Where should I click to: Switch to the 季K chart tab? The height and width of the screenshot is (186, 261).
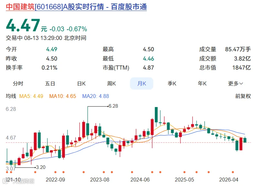tap(172, 83)
